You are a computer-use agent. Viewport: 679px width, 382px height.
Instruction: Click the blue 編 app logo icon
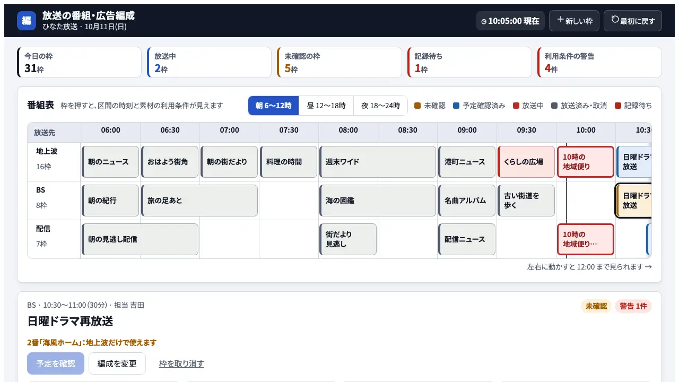tap(27, 21)
